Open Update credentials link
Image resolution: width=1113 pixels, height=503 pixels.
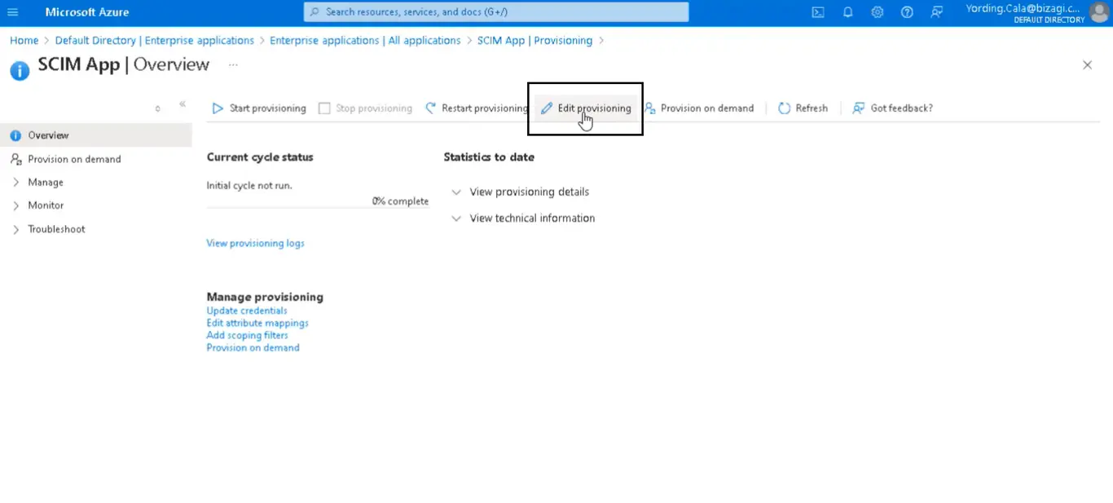click(x=247, y=311)
